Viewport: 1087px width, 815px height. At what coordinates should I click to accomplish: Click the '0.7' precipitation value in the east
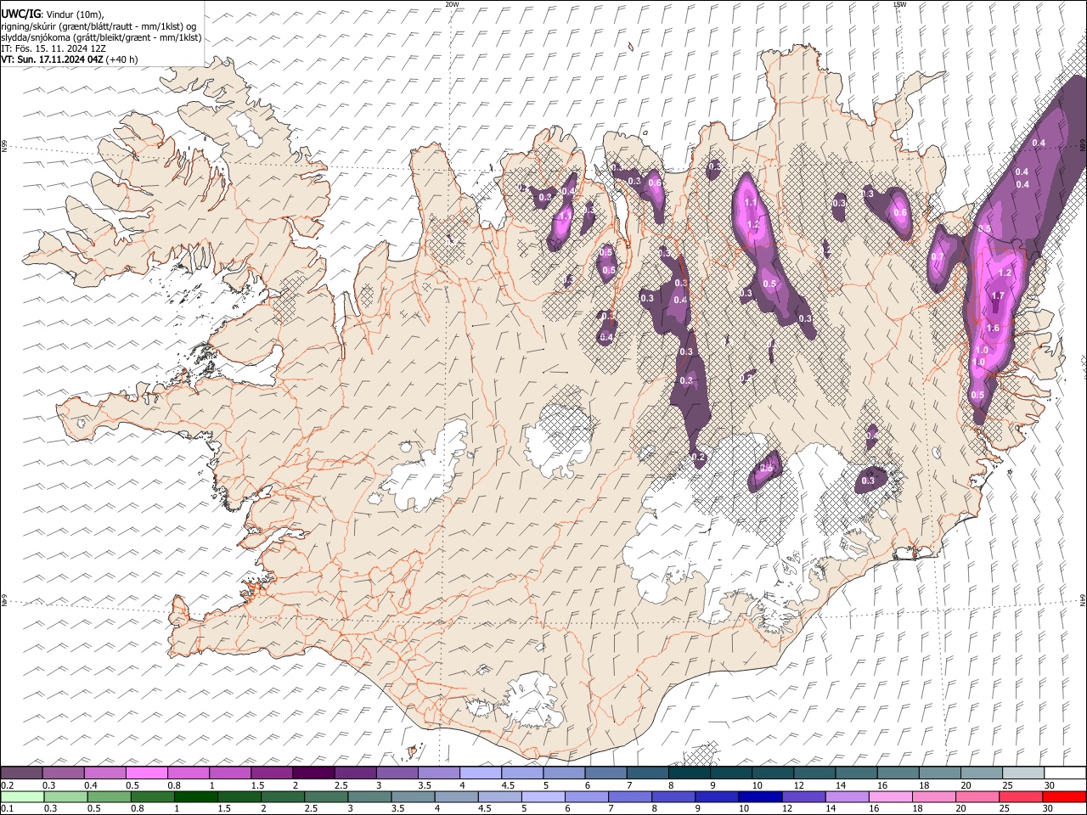pyautogui.click(x=938, y=256)
